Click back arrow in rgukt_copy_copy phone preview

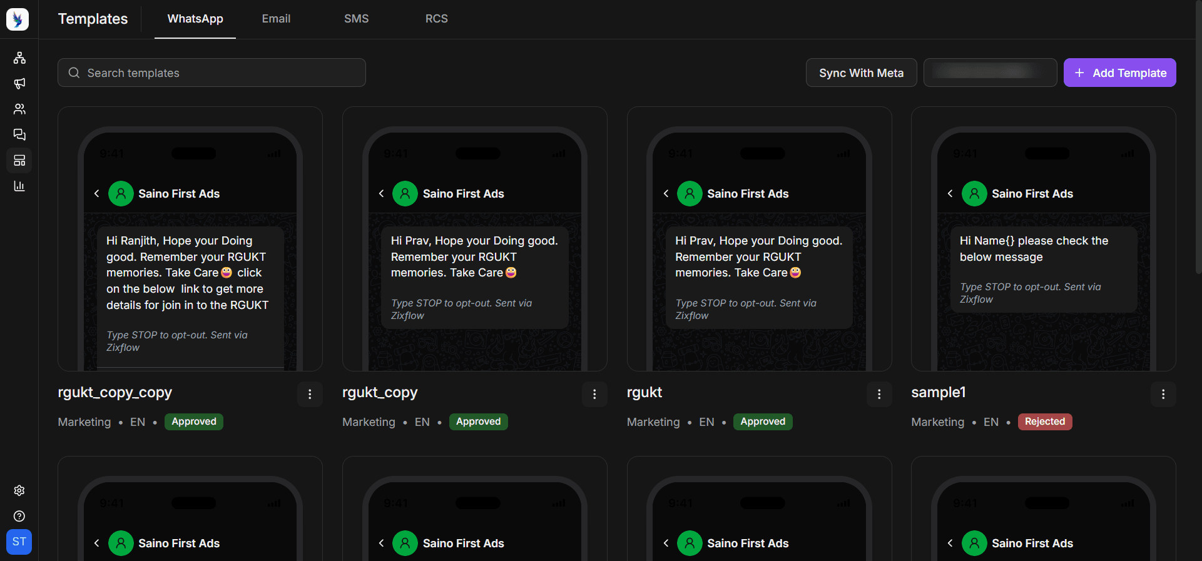(97, 193)
